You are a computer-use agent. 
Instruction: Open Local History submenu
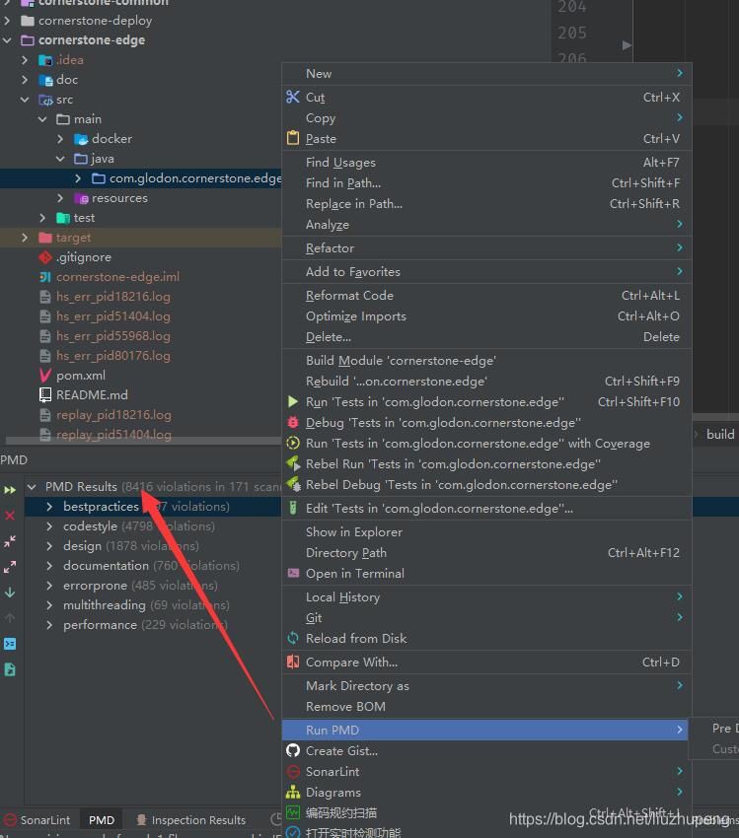tap(486, 597)
